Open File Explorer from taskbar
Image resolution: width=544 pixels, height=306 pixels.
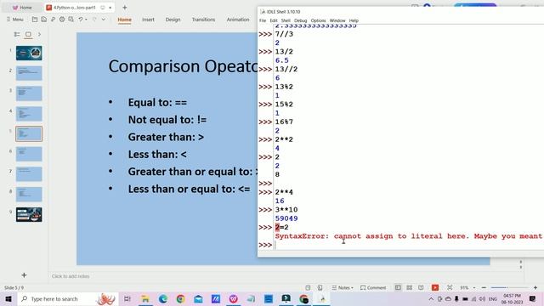pyautogui.click(x=145, y=298)
